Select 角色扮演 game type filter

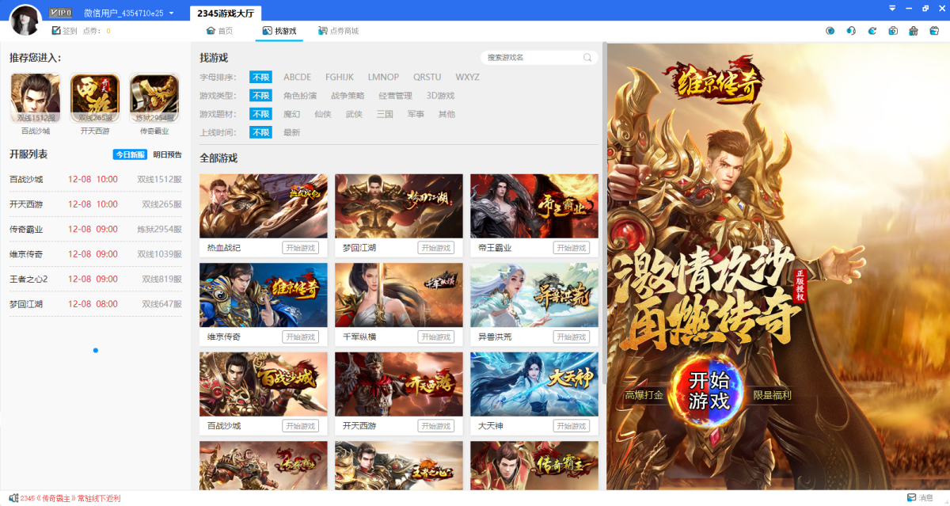tap(302, 96)
